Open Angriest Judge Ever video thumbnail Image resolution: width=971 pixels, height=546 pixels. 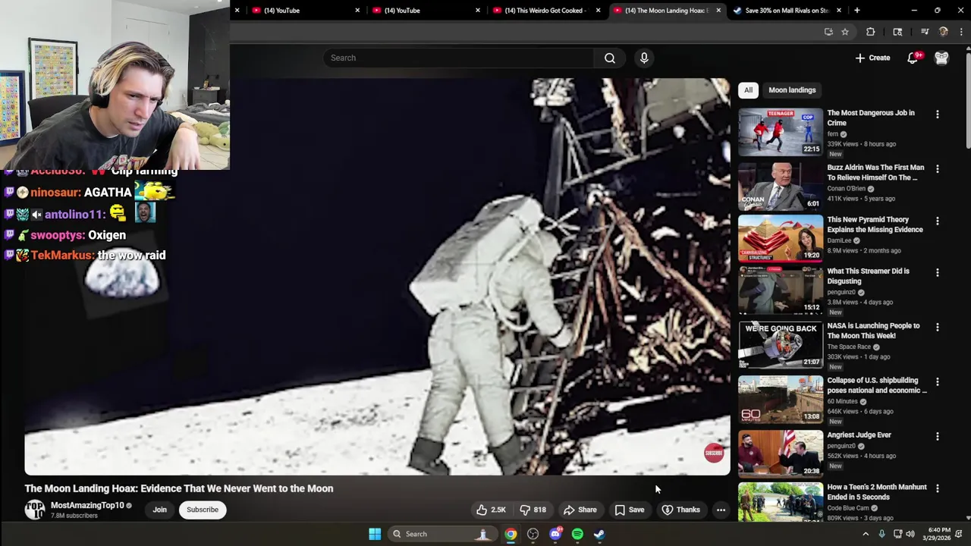(781, 453)
